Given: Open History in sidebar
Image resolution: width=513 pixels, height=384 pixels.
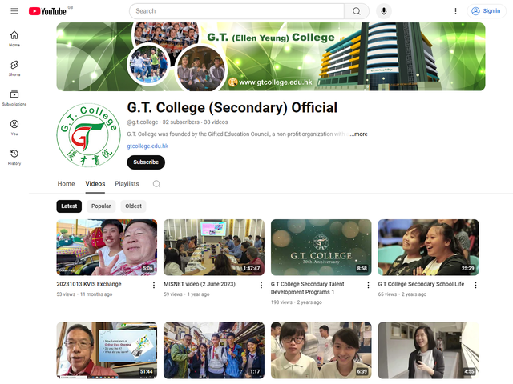Looking at the screenshot, I should click(x=14, y=157).
